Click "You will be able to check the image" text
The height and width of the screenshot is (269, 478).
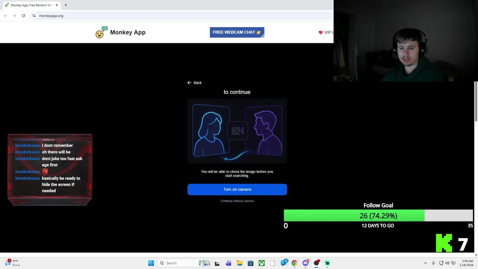(x=237, y=173)
